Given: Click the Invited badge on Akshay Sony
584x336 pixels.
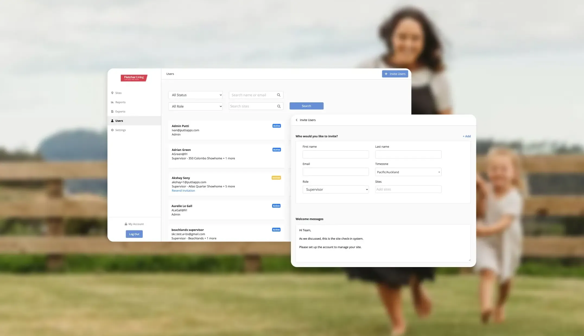Looking at the screenshot, I should 276,178.
